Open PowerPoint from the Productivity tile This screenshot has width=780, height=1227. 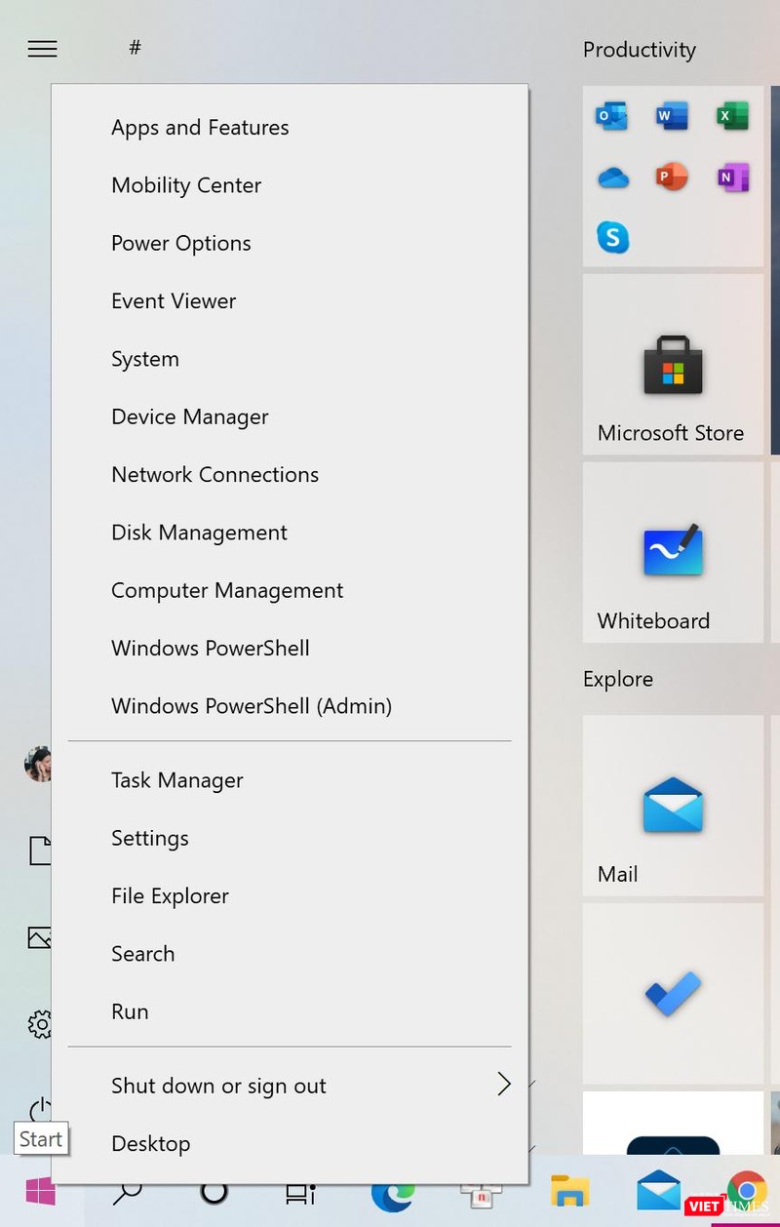pos(672,178)
